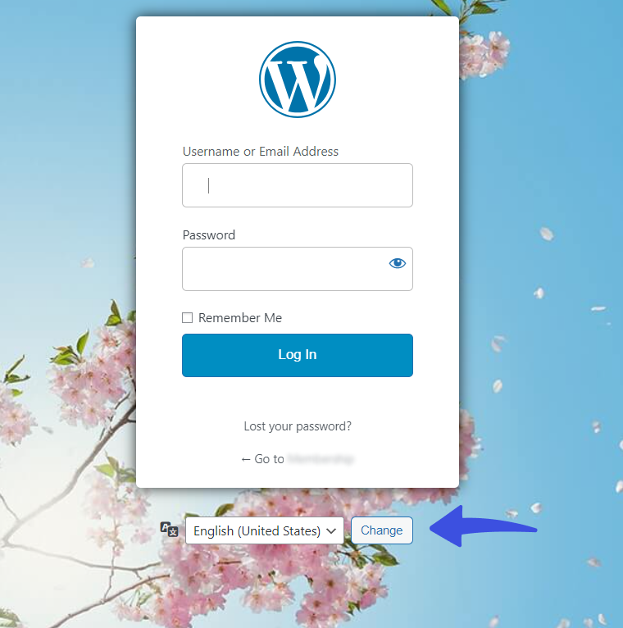Click the WordPress logo
This screenshot has width=623, height=628.
pyautogui.click(x=297, y=80)
